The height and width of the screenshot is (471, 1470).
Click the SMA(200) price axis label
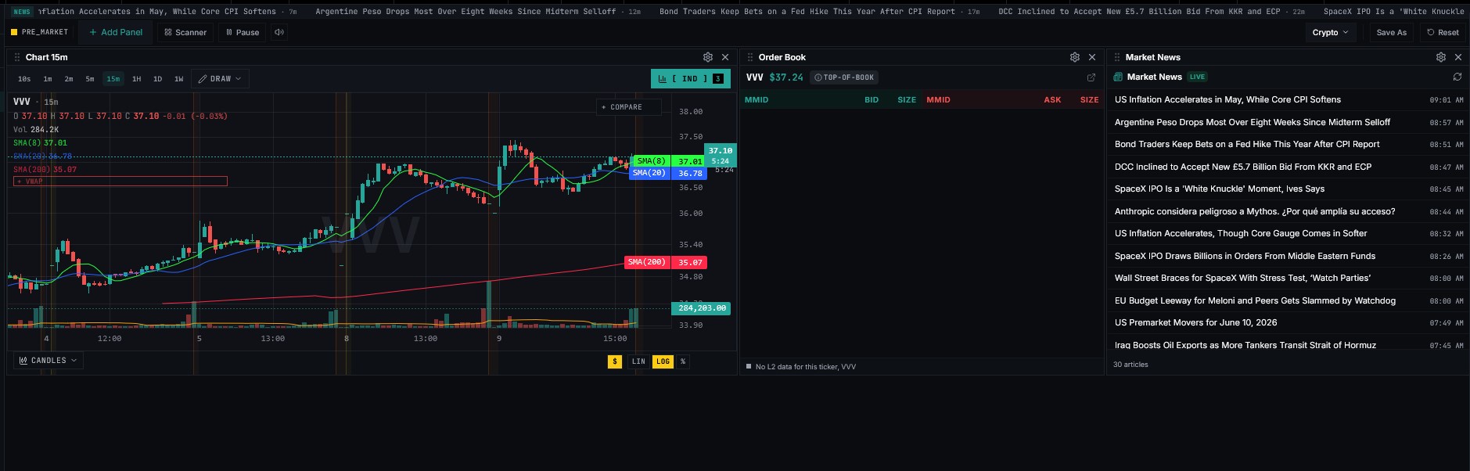tap(665, 262)
